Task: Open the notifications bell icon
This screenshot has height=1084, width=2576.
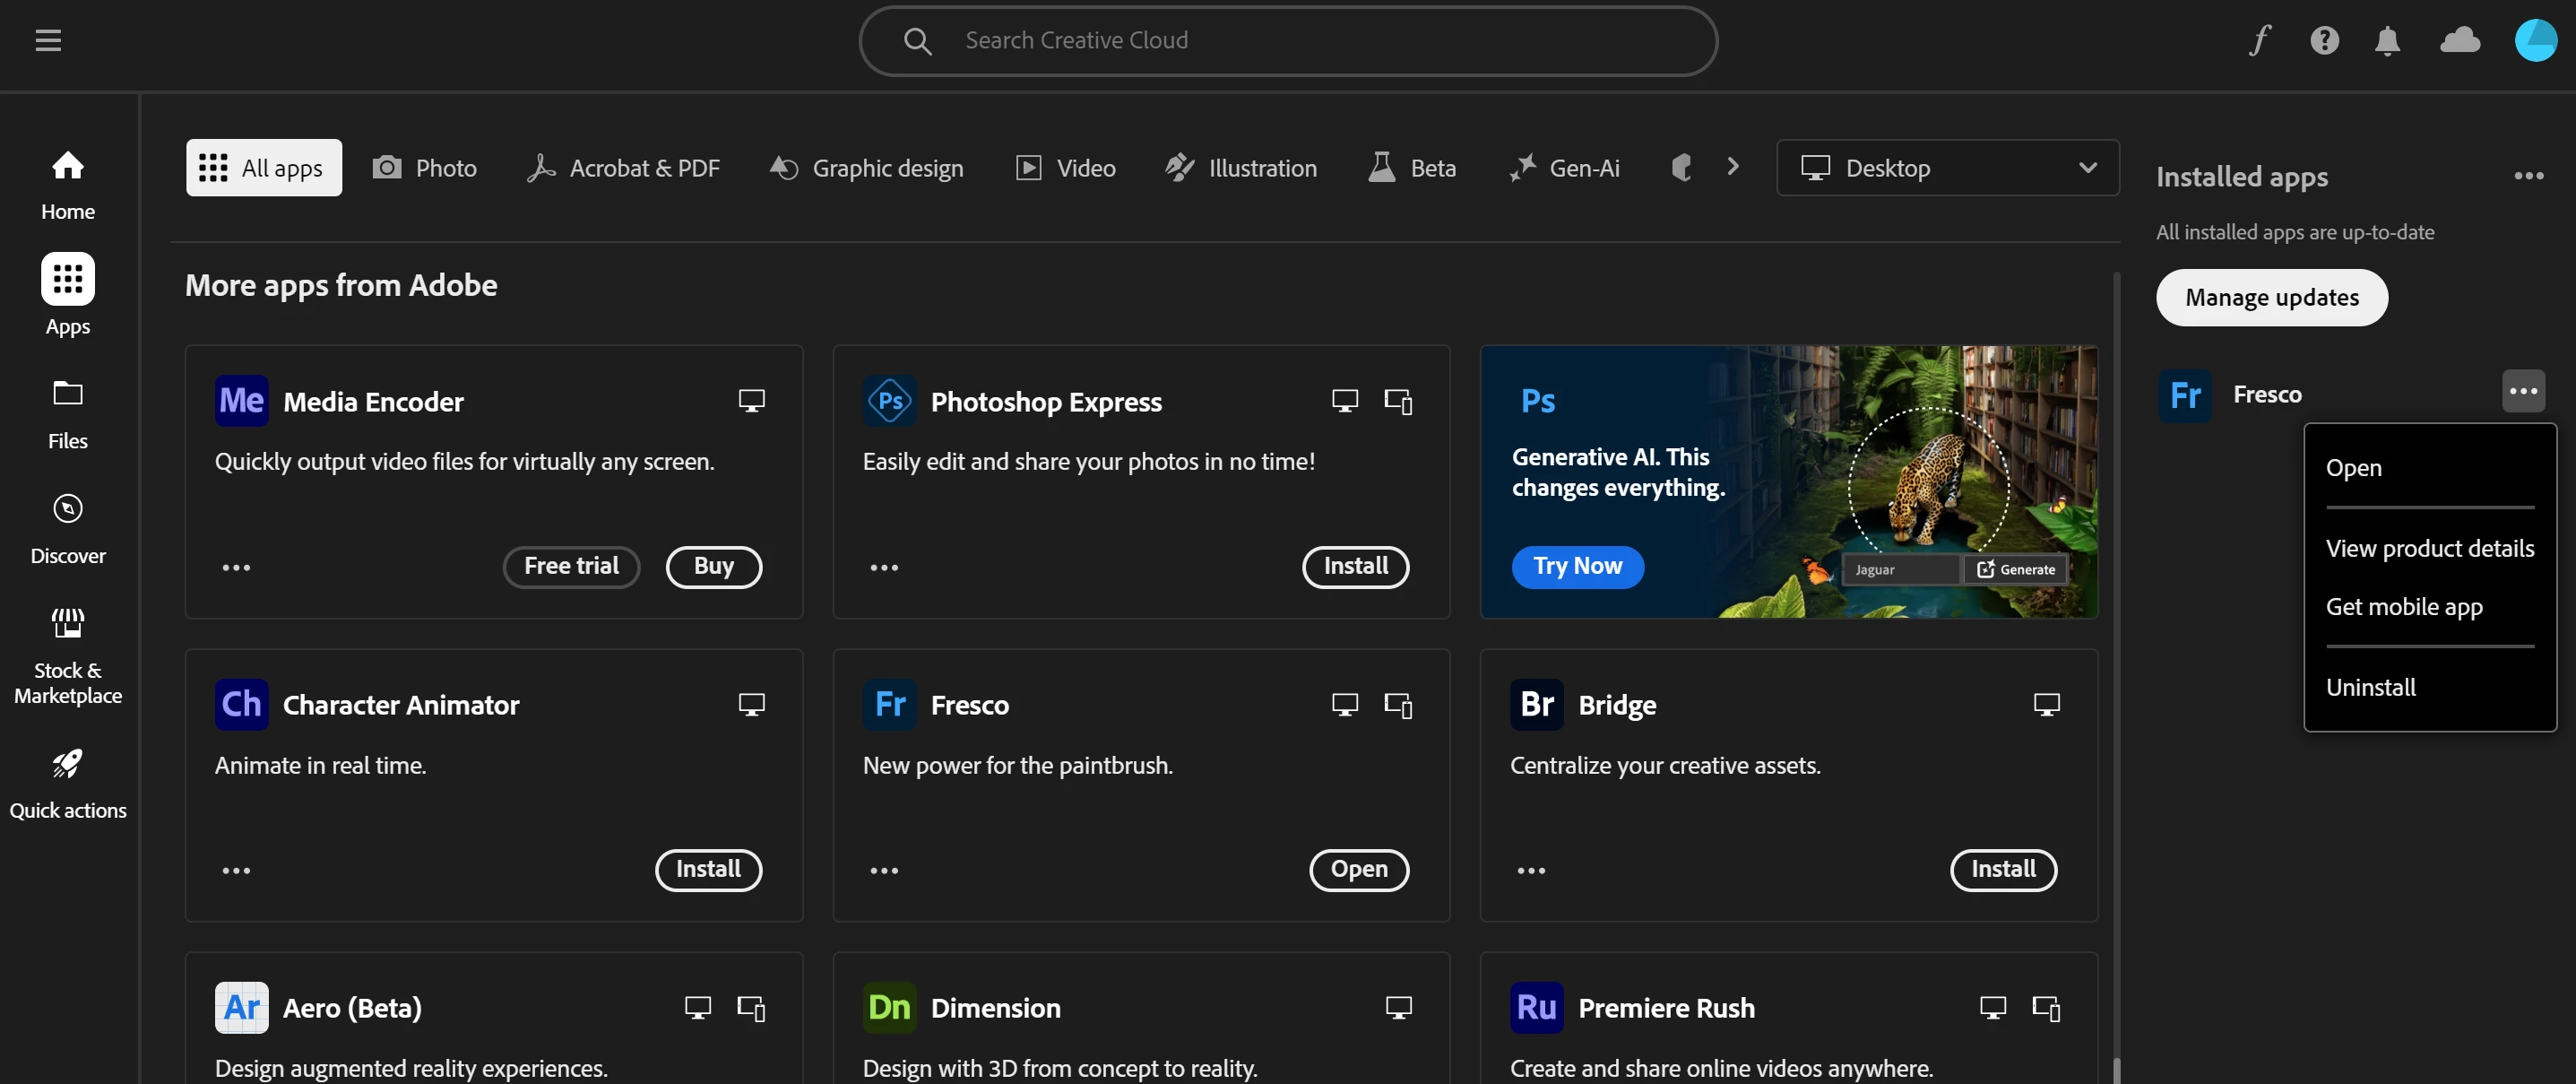Action: 2387,40
